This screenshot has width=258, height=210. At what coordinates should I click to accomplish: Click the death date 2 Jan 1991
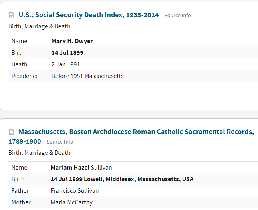tap(66, 64)
